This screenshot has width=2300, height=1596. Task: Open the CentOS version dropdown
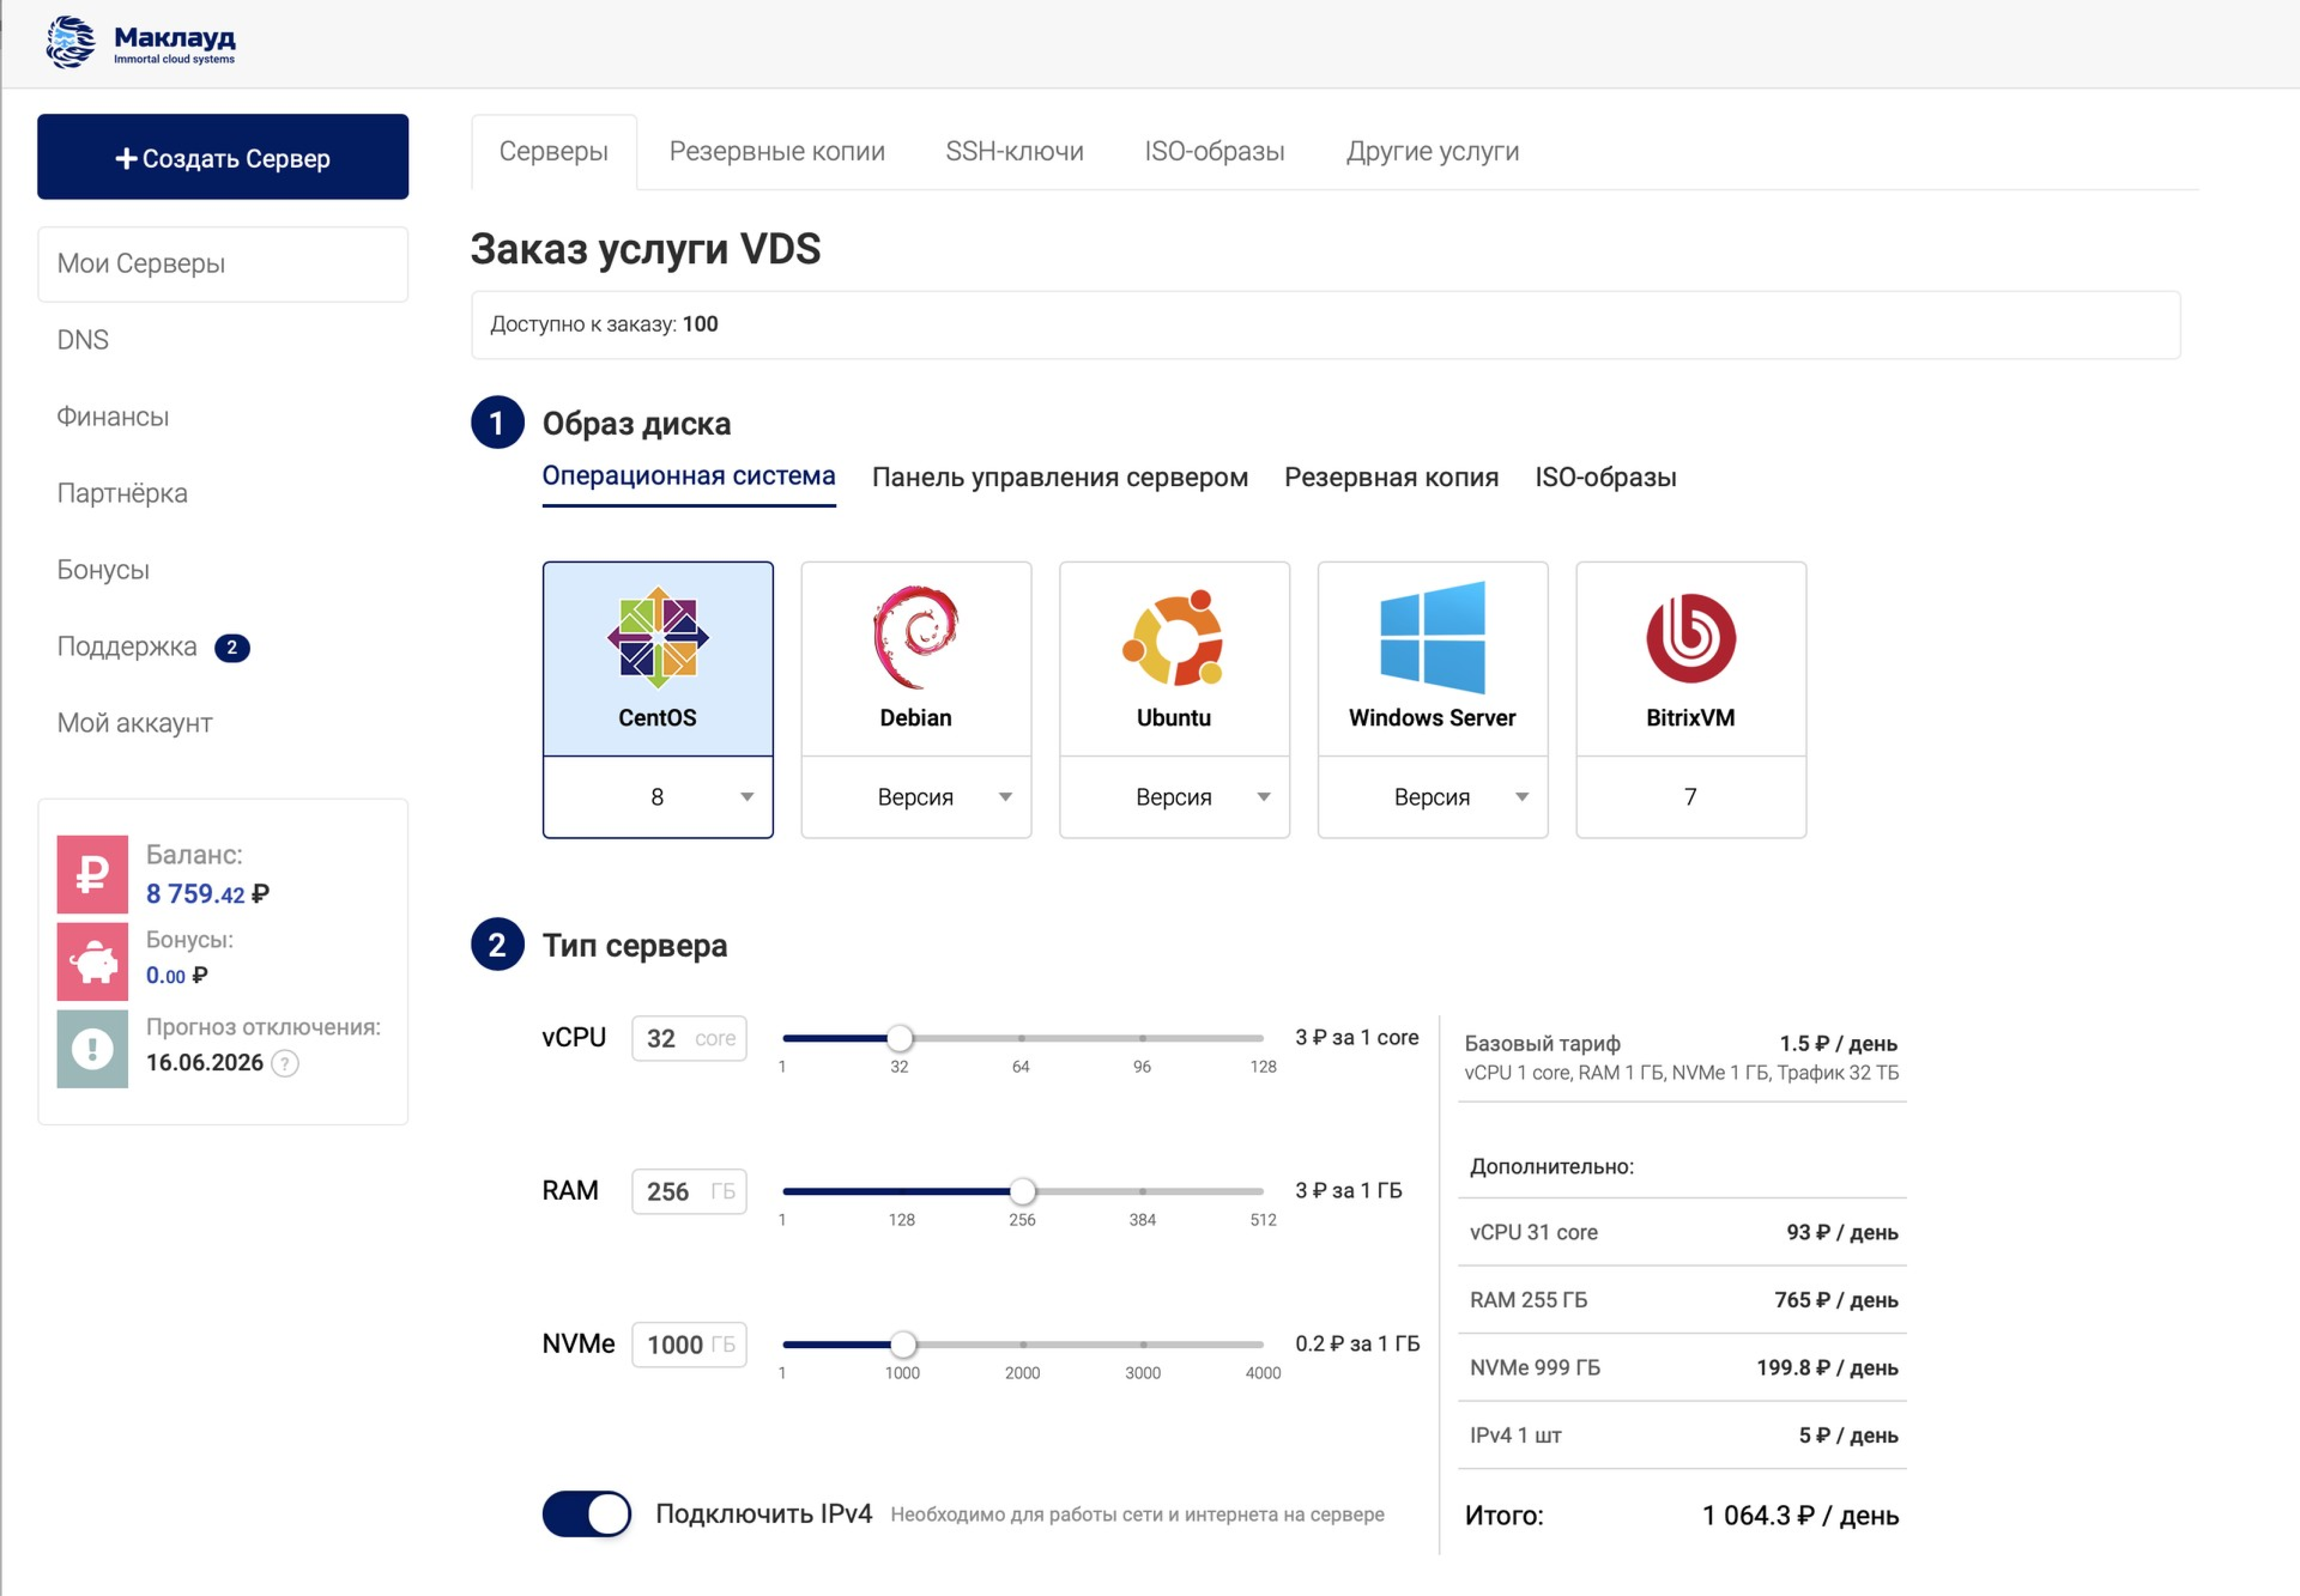pyautogui.click(x=658, y=797)
